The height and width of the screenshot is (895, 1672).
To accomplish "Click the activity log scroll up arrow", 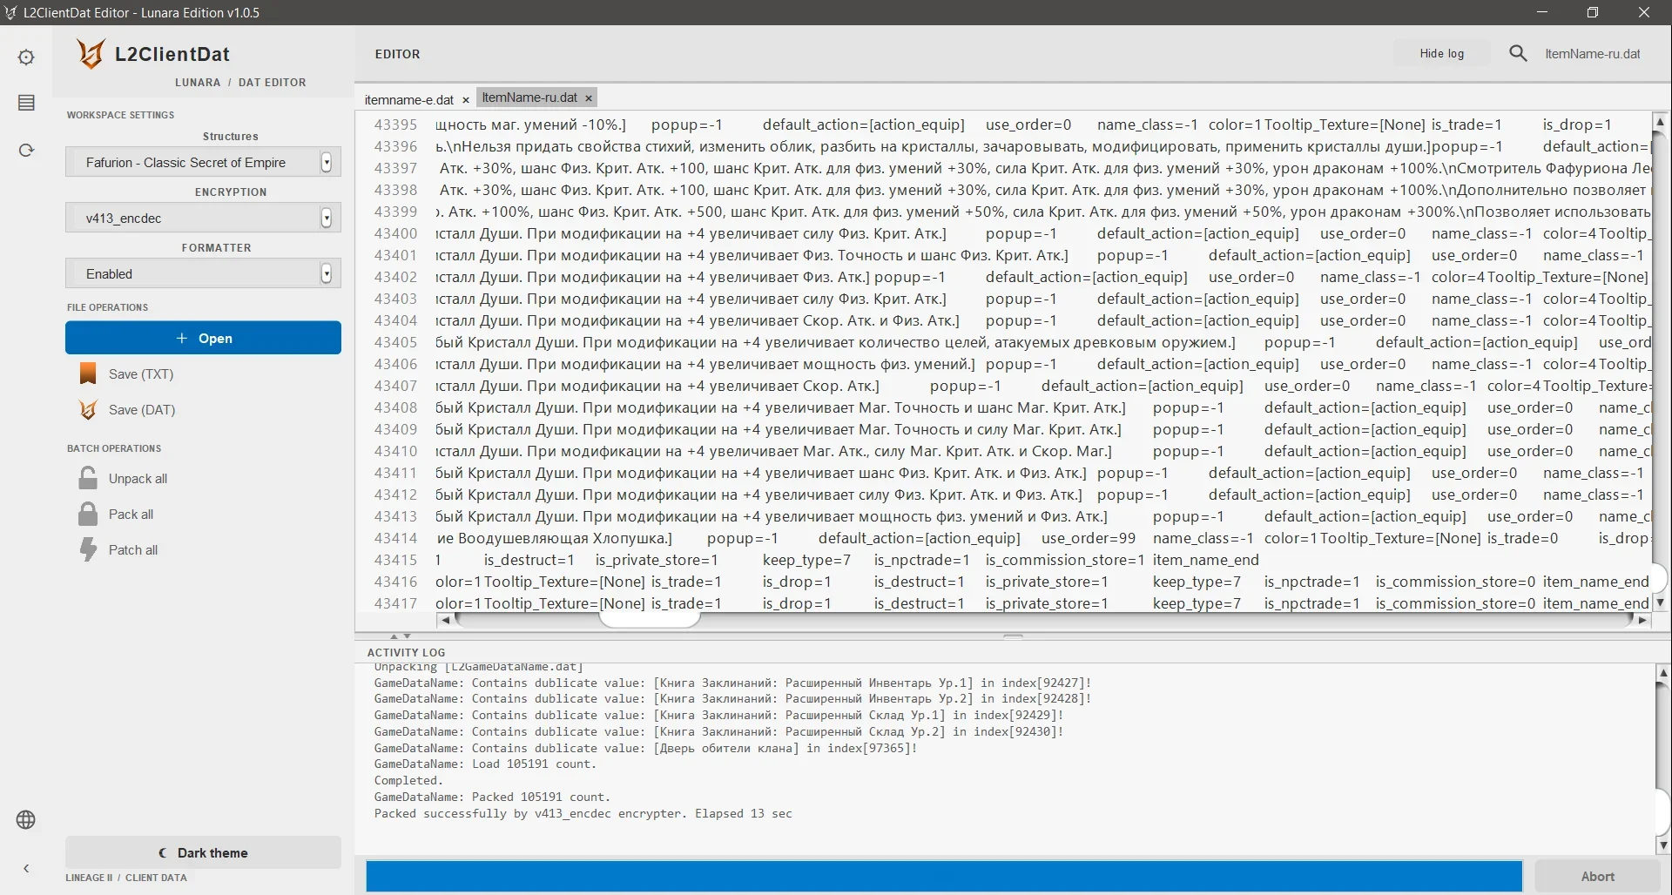I will tap(1663, 672).
